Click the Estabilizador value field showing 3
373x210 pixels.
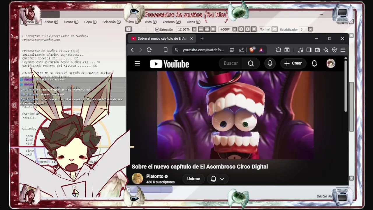click(303, 29)
